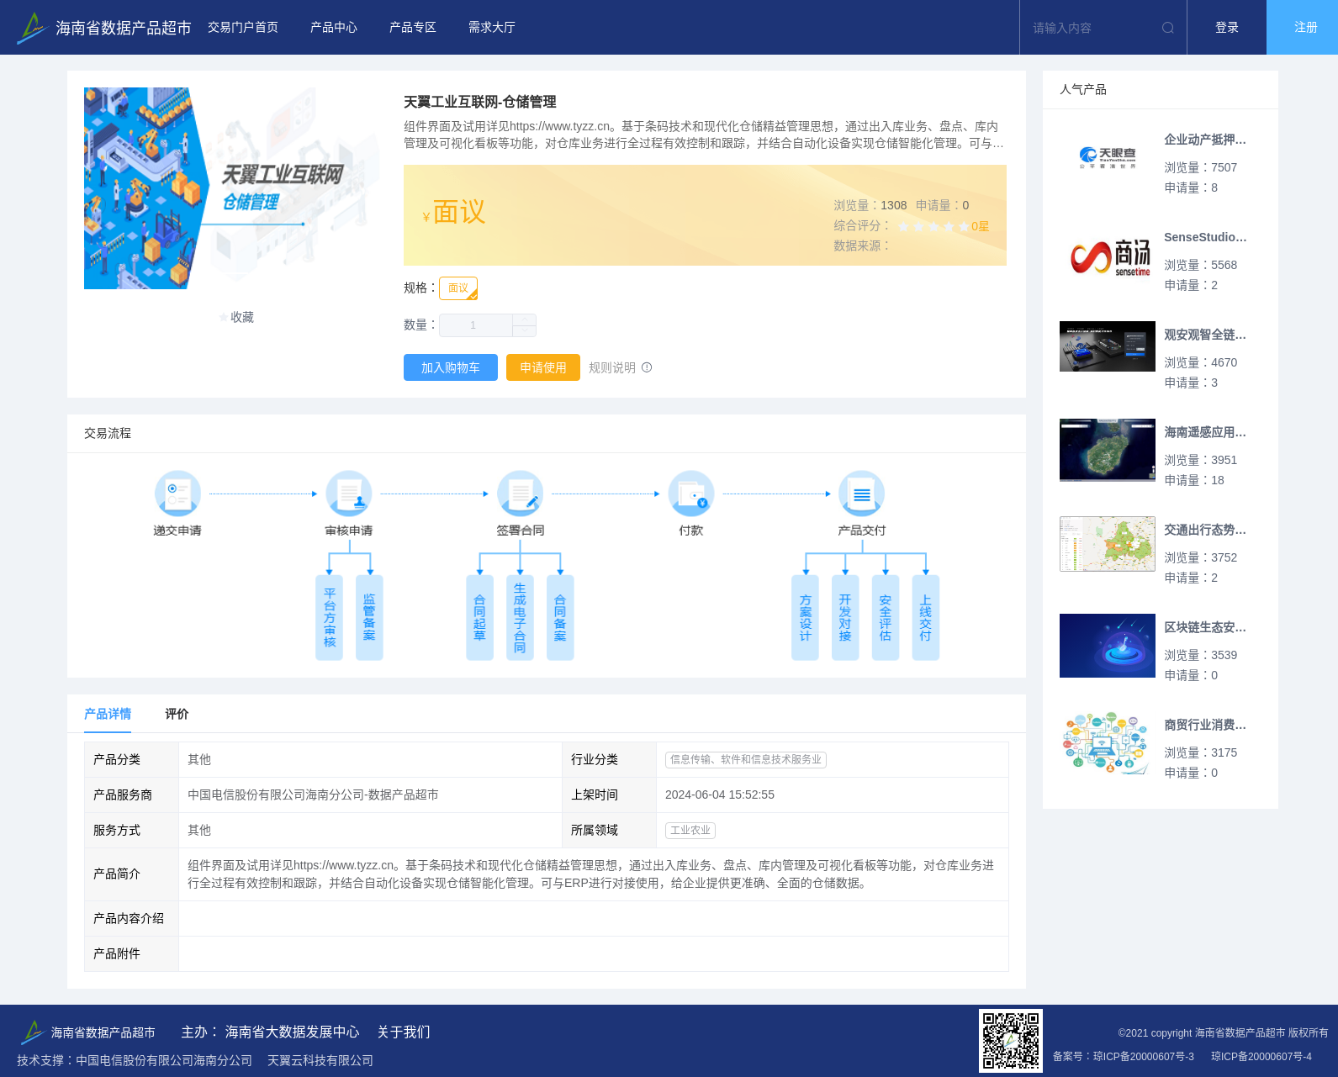Screen dimensions: 1338x1077
Task: Open 商贸行业消费 product title link
Action: pos(1205,725)
